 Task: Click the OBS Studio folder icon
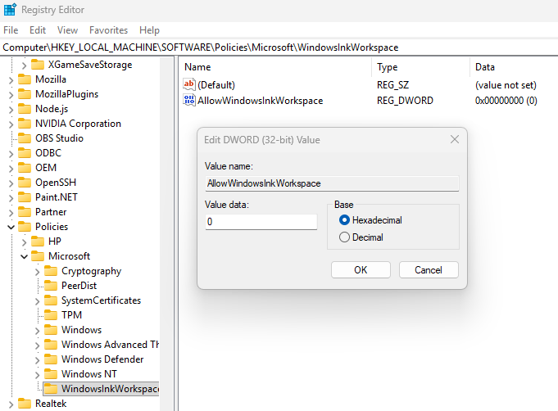[x=25, y=138]
